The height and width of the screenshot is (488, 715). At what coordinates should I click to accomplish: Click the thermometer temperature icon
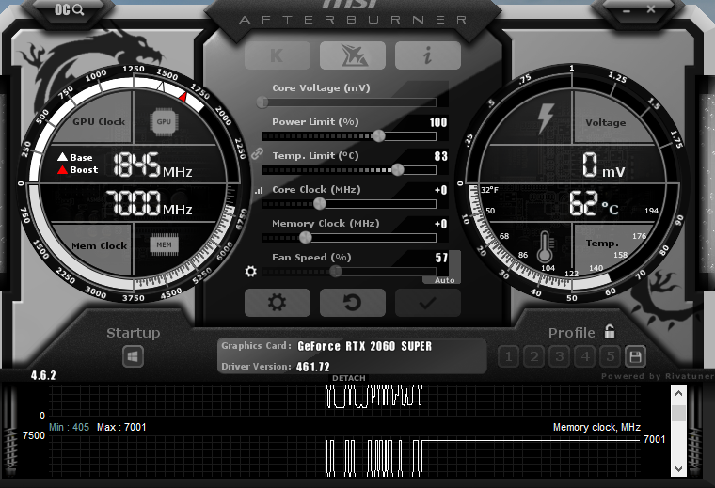click(x=545, y=245)
